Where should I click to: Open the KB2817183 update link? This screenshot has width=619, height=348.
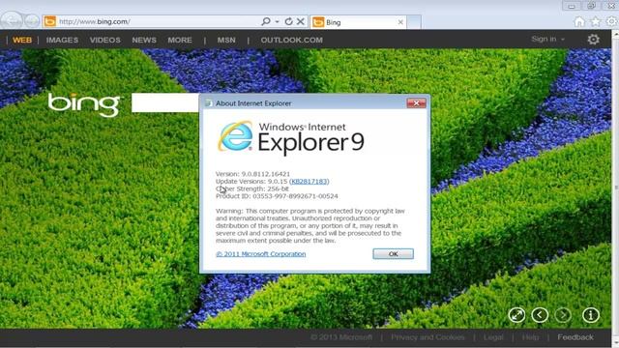tap(309, 181)
